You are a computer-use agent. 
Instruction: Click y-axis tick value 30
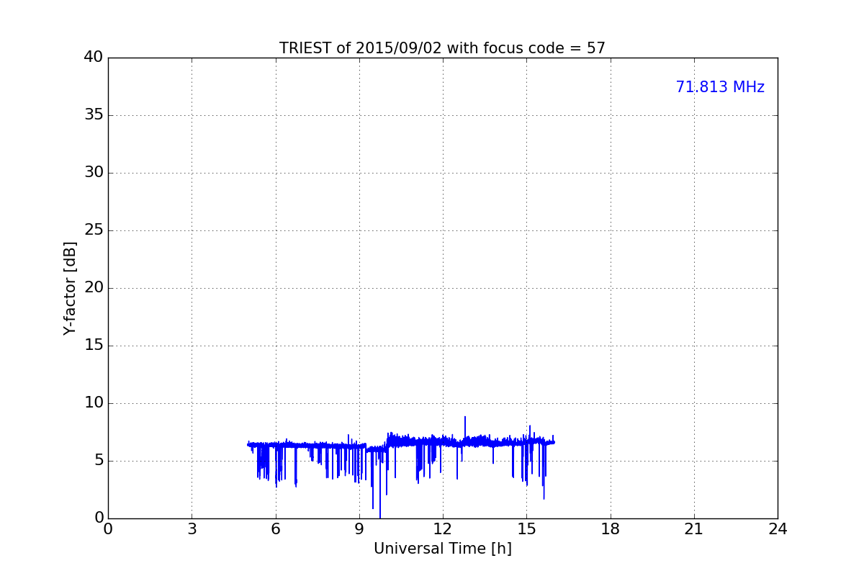[94, 173]
